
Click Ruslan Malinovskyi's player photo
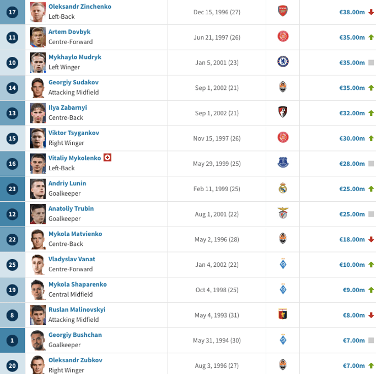pos(37,315)
